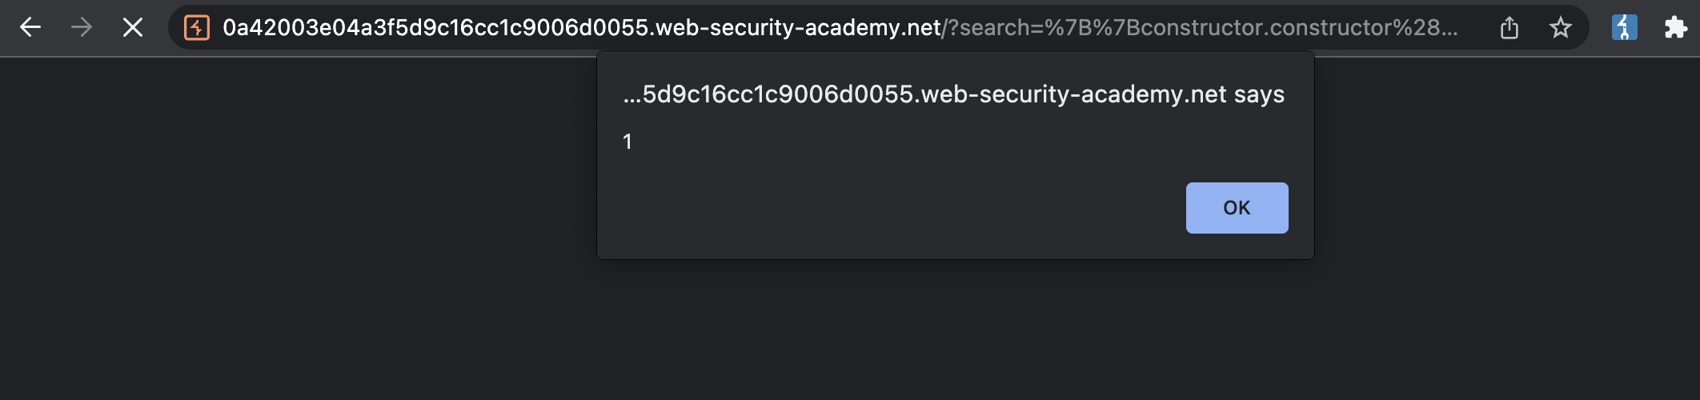The image size is (1700, 400).
Task: Bookmark this page with the star icon
Action: point(1560,28)
